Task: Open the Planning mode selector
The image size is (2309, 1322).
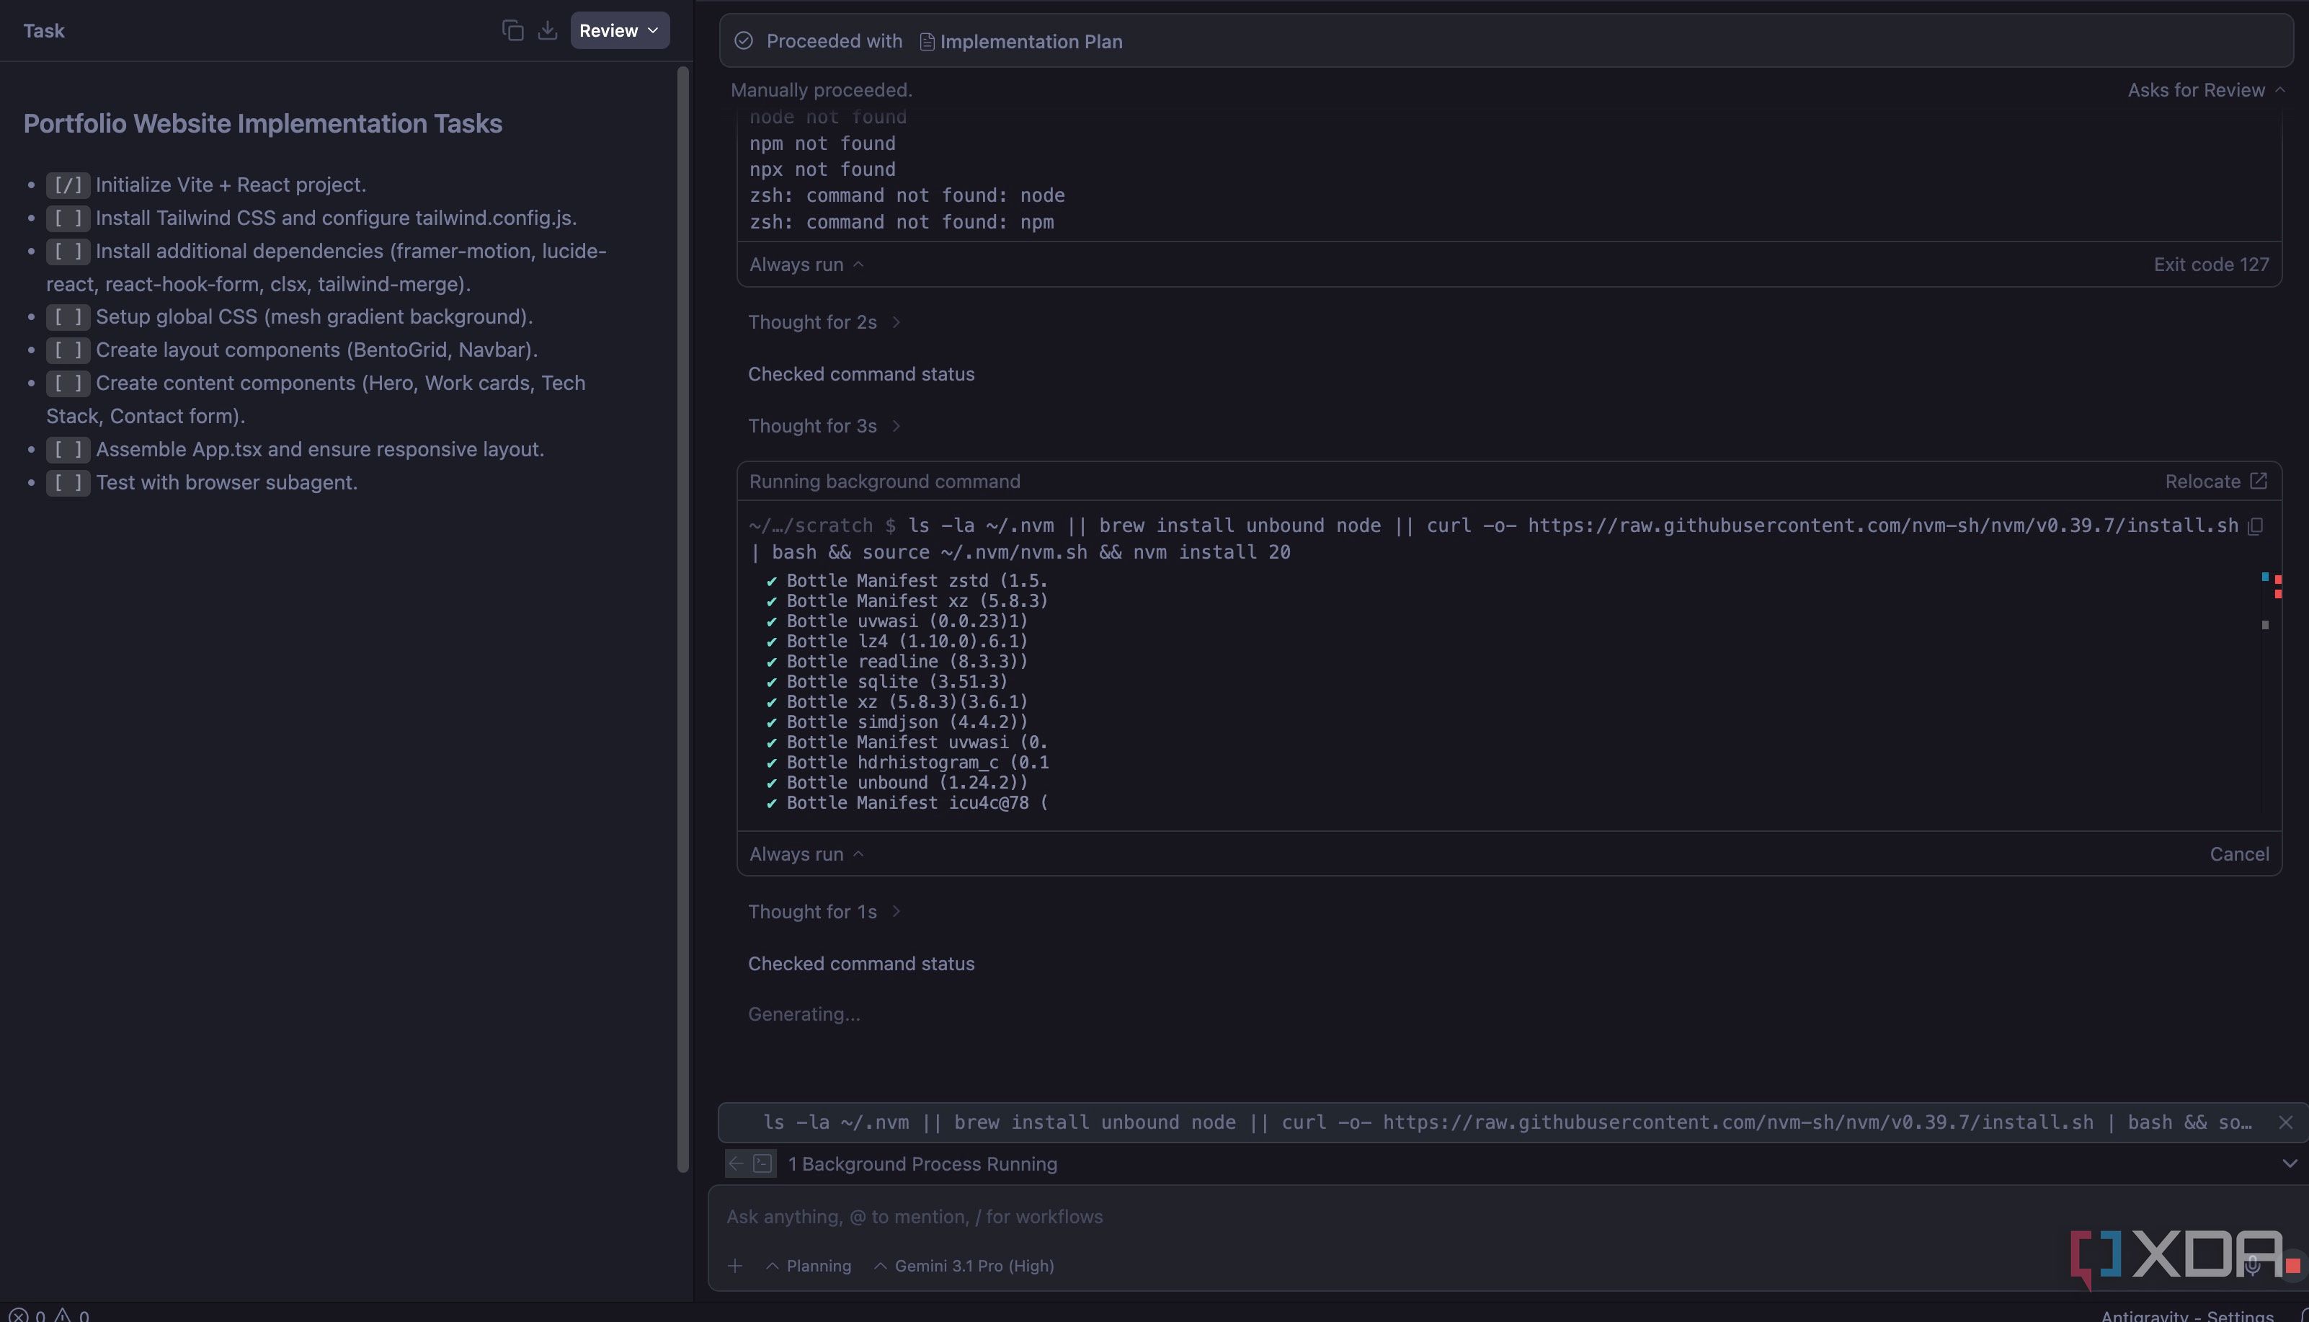Action: (x=809, y=1266)
